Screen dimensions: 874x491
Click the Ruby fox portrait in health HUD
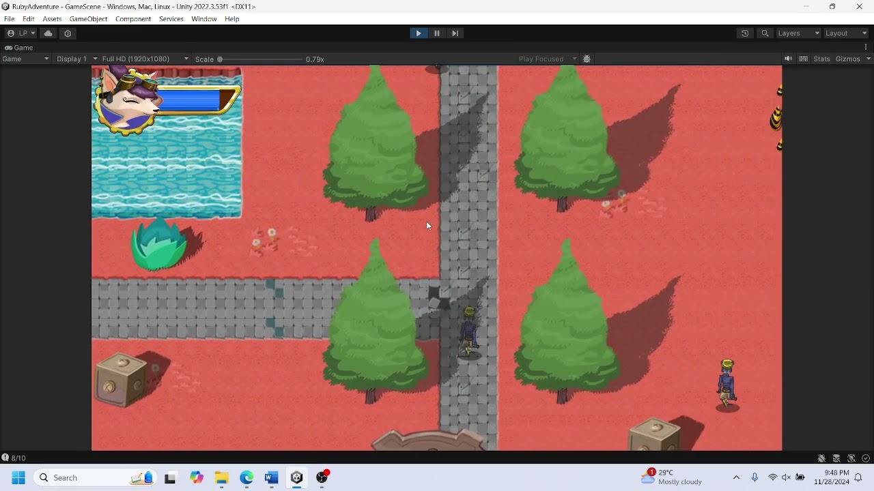coord(128,101)
